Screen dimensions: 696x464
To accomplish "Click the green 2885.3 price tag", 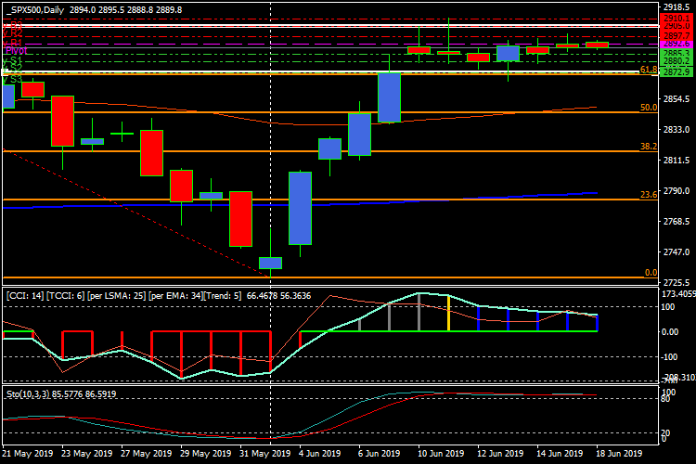I will point(676,53).
